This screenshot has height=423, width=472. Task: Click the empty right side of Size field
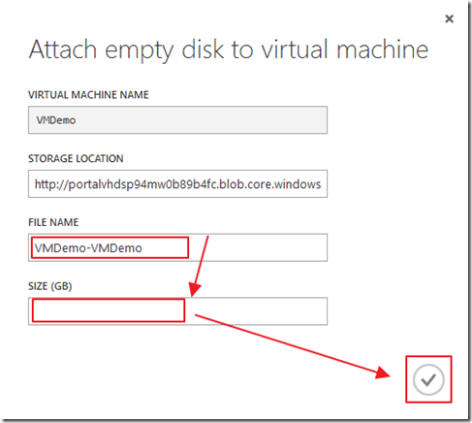(x=255, y=311)
